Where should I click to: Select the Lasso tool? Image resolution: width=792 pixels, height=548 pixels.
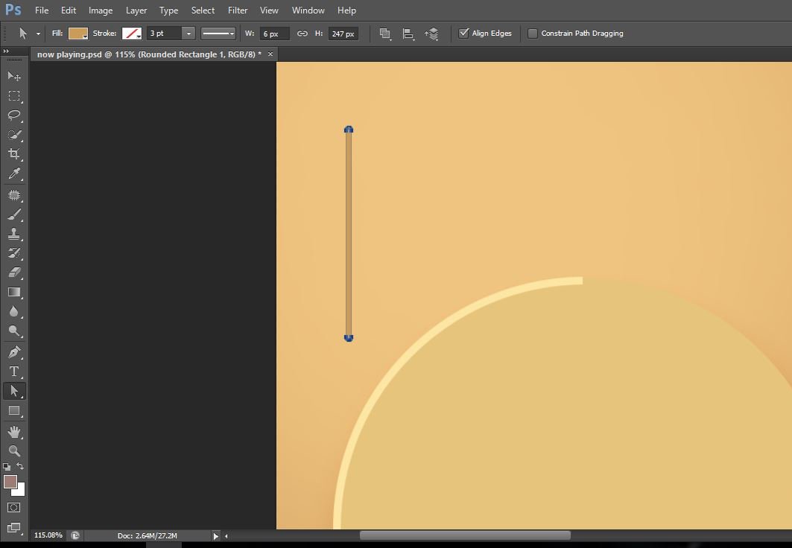(14, 115)
